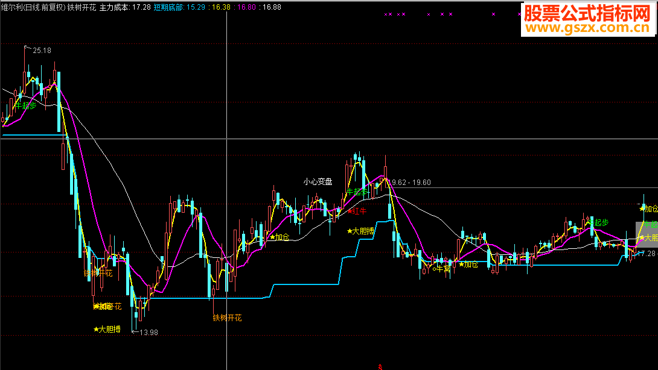Select the 小心变盘 warning annotation
The height and width of the screenshot is (370, 658).
pos(318,182)
